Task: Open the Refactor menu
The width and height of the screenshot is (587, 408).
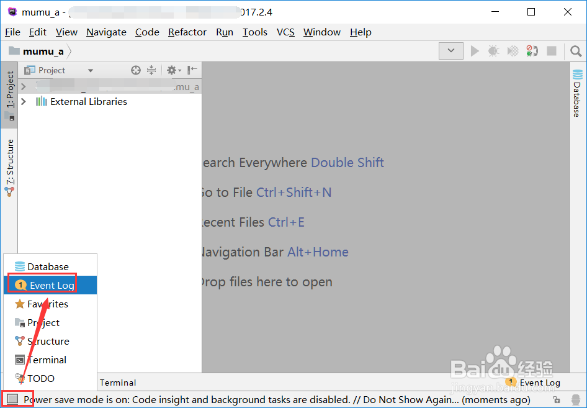Action: coord(187,32)
